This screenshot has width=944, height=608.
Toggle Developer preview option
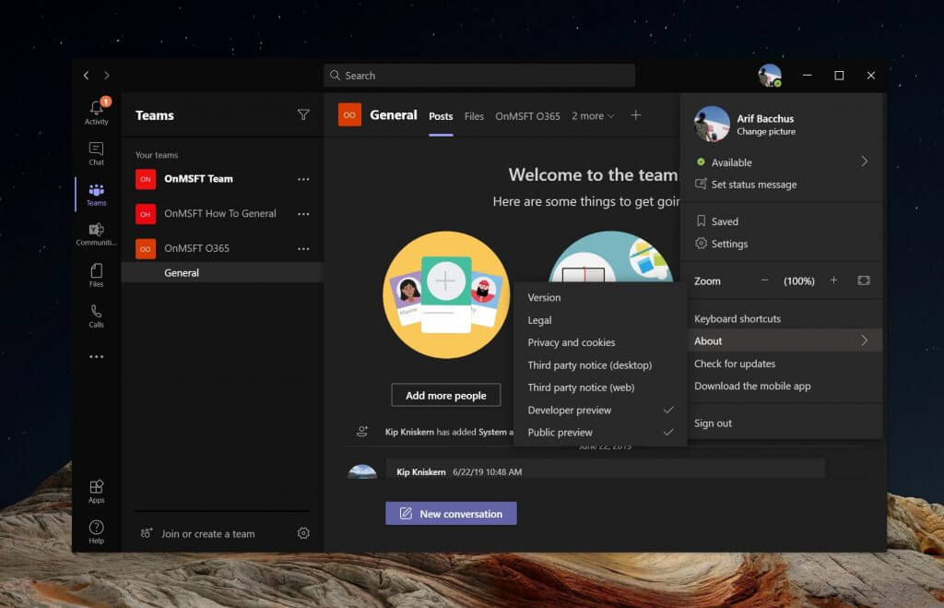point(600,410)
